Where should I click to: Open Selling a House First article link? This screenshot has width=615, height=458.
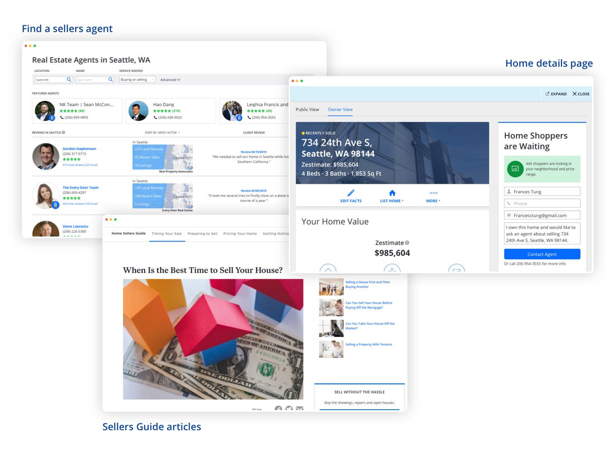[368, 284]
